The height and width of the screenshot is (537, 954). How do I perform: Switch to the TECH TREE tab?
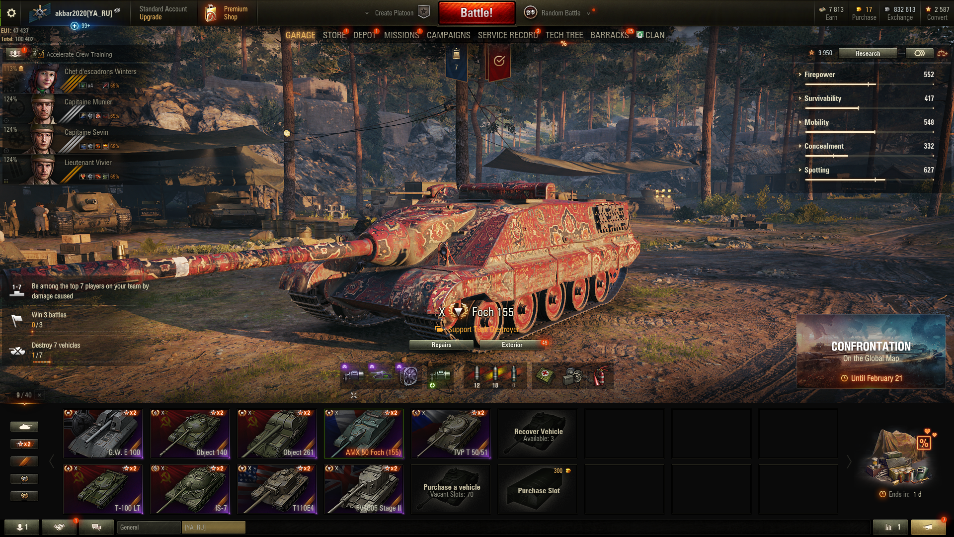[x=564, y=35]
